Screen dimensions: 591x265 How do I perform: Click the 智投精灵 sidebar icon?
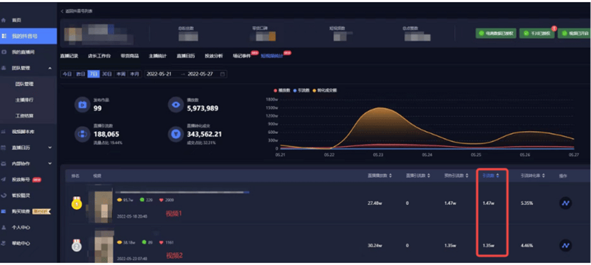click(x=4, y=195)
